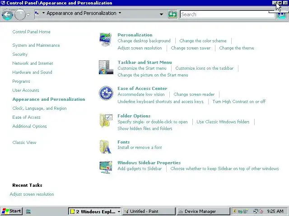Screen dimensions: 289x216
Task: Switch to Untitled - Paint taskbar button
Action: 149,211
